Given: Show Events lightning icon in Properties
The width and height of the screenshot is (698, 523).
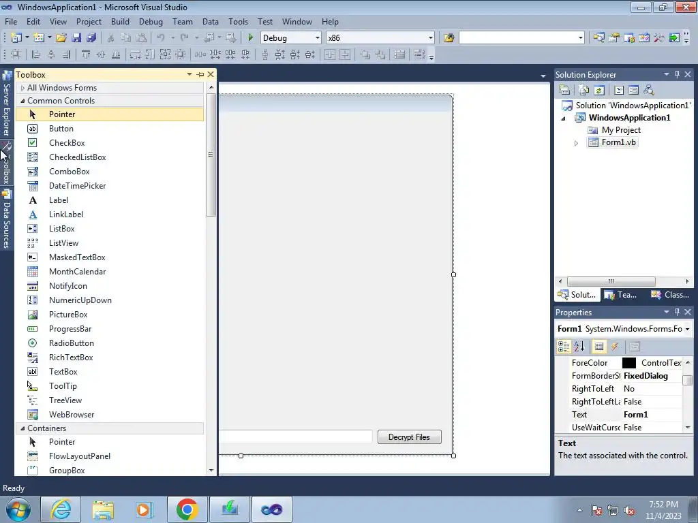Looking at the screenshot, I should [x=615, y=347].
